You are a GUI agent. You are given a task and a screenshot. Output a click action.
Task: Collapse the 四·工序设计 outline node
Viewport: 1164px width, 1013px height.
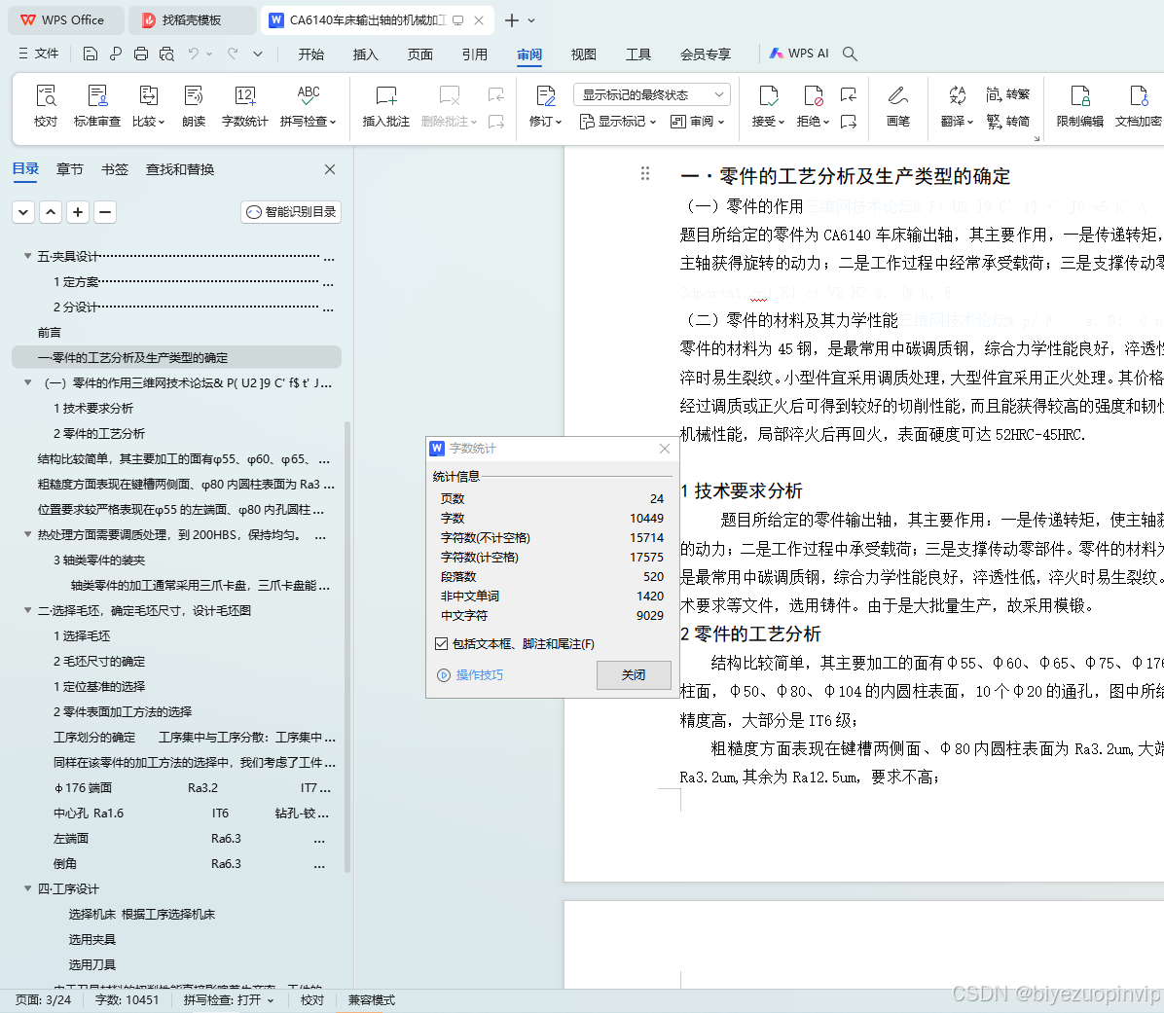pyautogui.click(x=27, y=888)
